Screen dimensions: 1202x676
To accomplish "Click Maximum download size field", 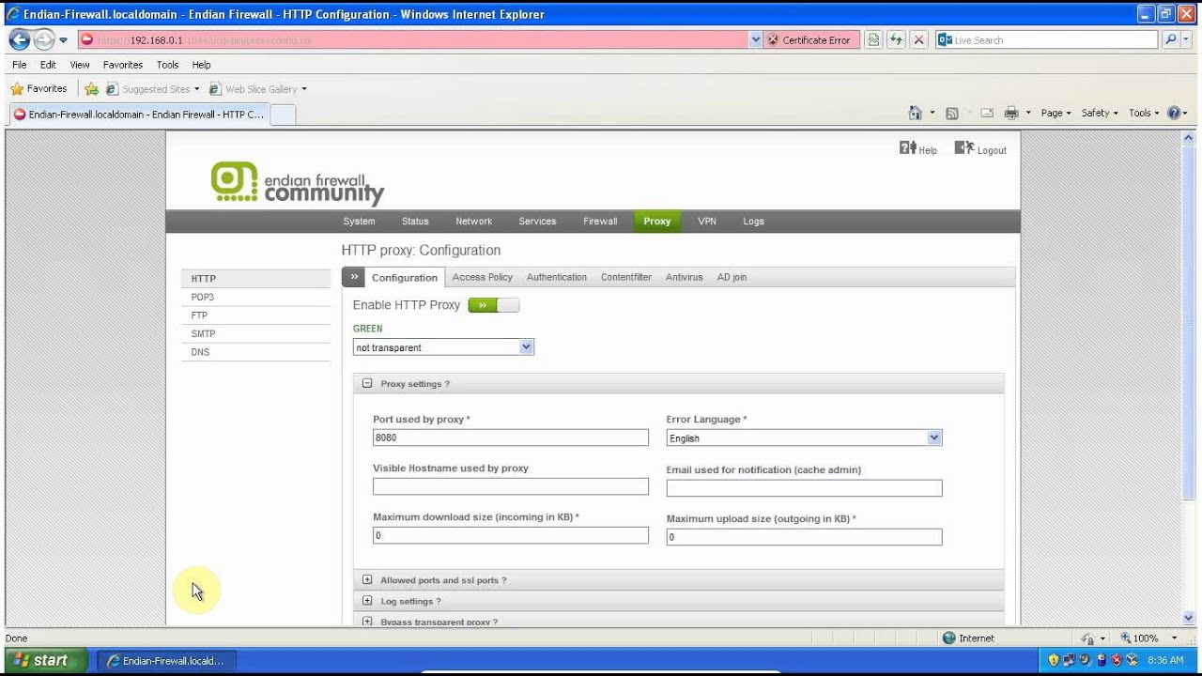I will coord(511,535).
